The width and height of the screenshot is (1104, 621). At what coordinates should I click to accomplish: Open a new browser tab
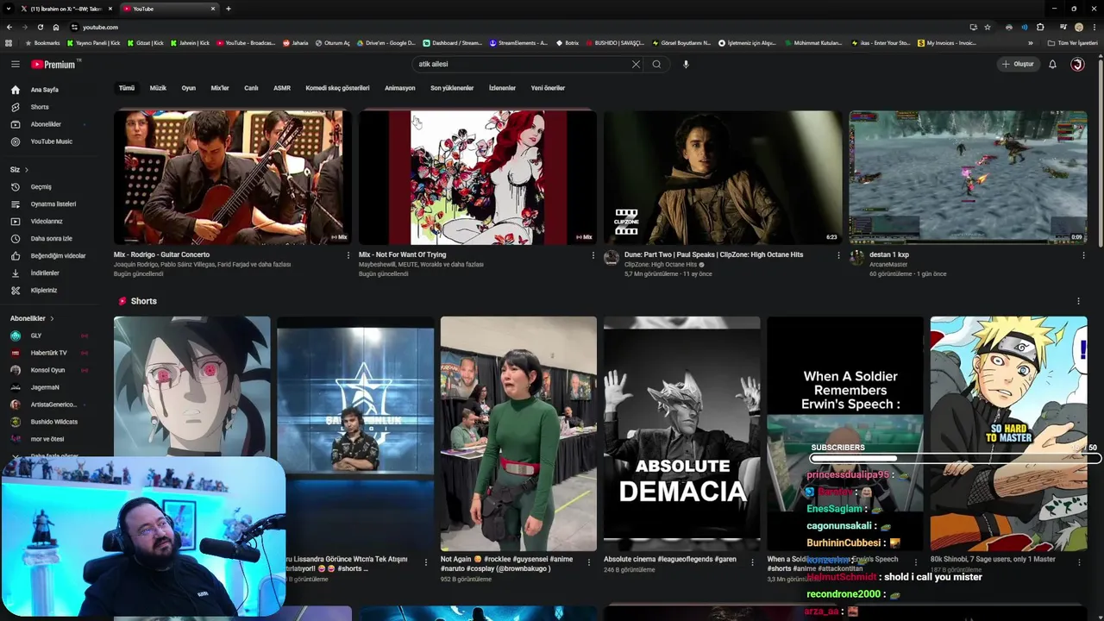point(228,9)
